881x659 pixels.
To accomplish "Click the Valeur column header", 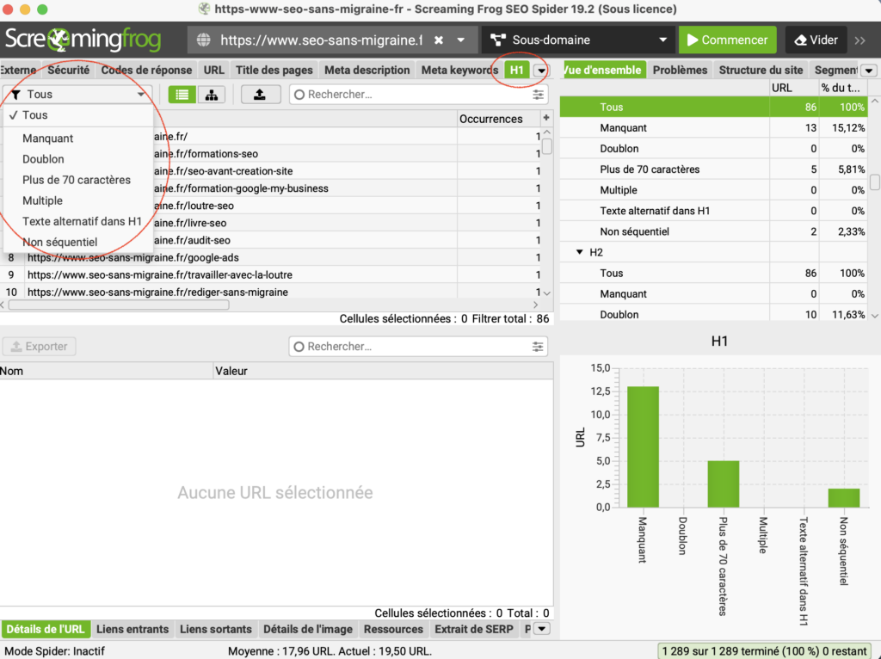I will coord(383,371).
